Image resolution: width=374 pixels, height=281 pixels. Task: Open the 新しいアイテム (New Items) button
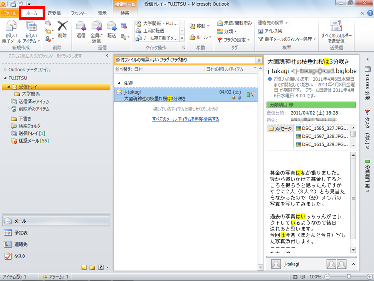(31, 32)
